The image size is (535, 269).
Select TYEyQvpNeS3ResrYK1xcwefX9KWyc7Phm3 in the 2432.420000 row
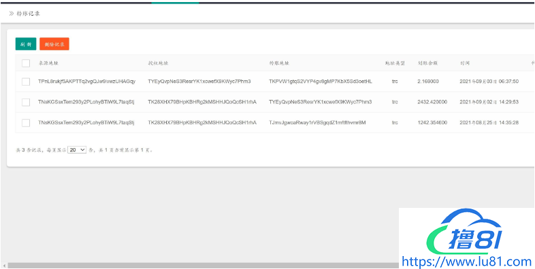[320, 102]
